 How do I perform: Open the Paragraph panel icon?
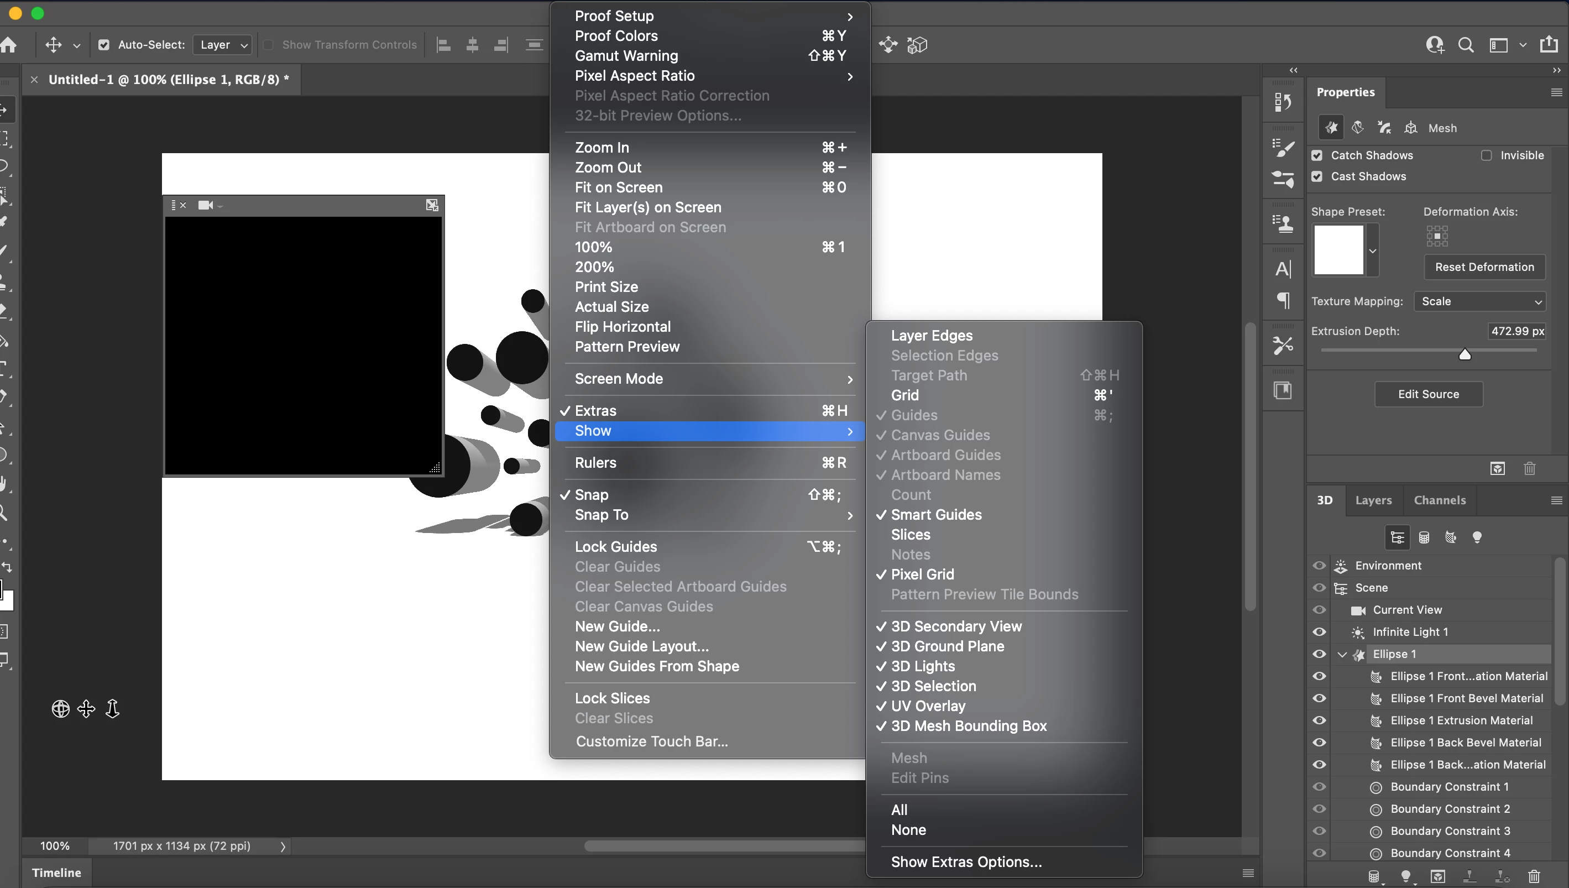pyautogui.click(x=1283, y=300)
